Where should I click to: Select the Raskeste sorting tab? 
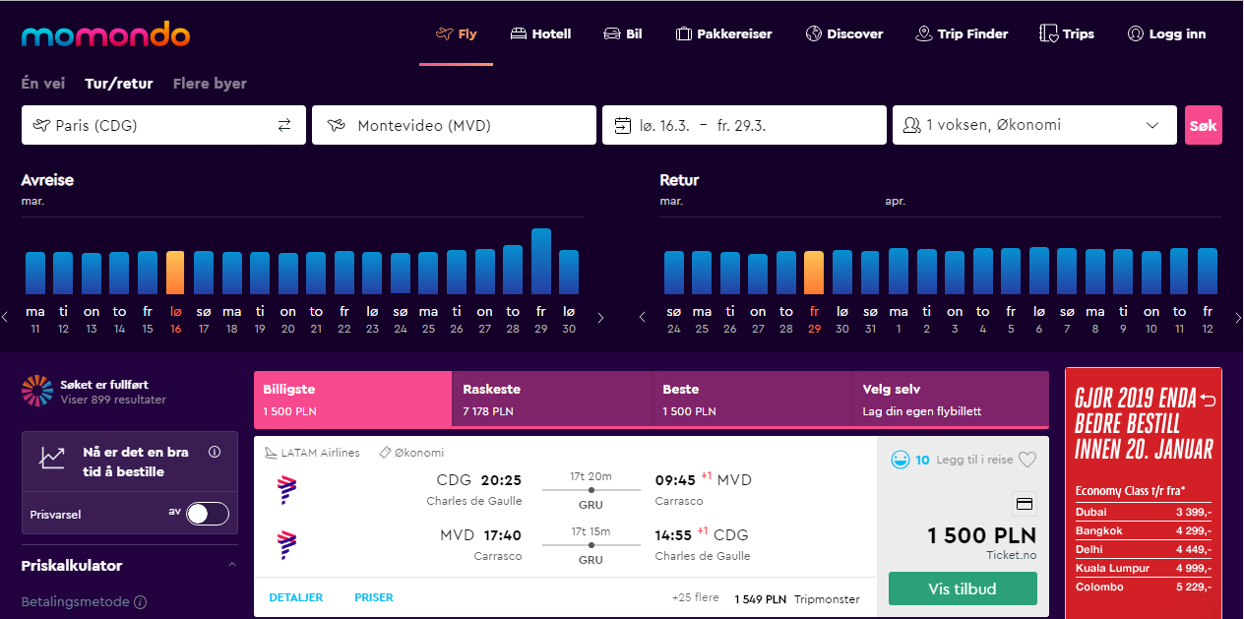coord(552,399)
